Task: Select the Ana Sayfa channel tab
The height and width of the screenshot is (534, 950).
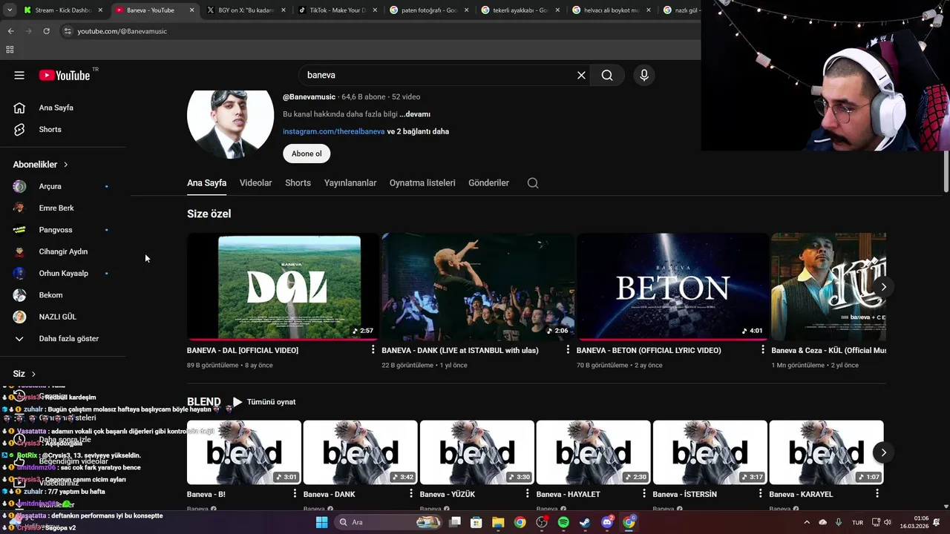Action: tap(206, 182)
